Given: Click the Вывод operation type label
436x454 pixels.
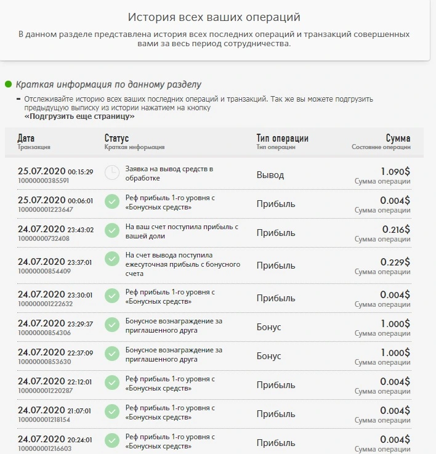Looking at the screenshot, I should click(x=270, y=175).
